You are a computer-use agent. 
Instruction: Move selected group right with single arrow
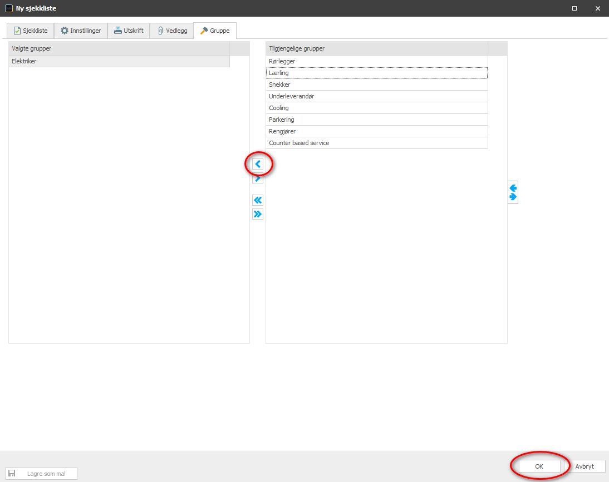coord(258,179)
